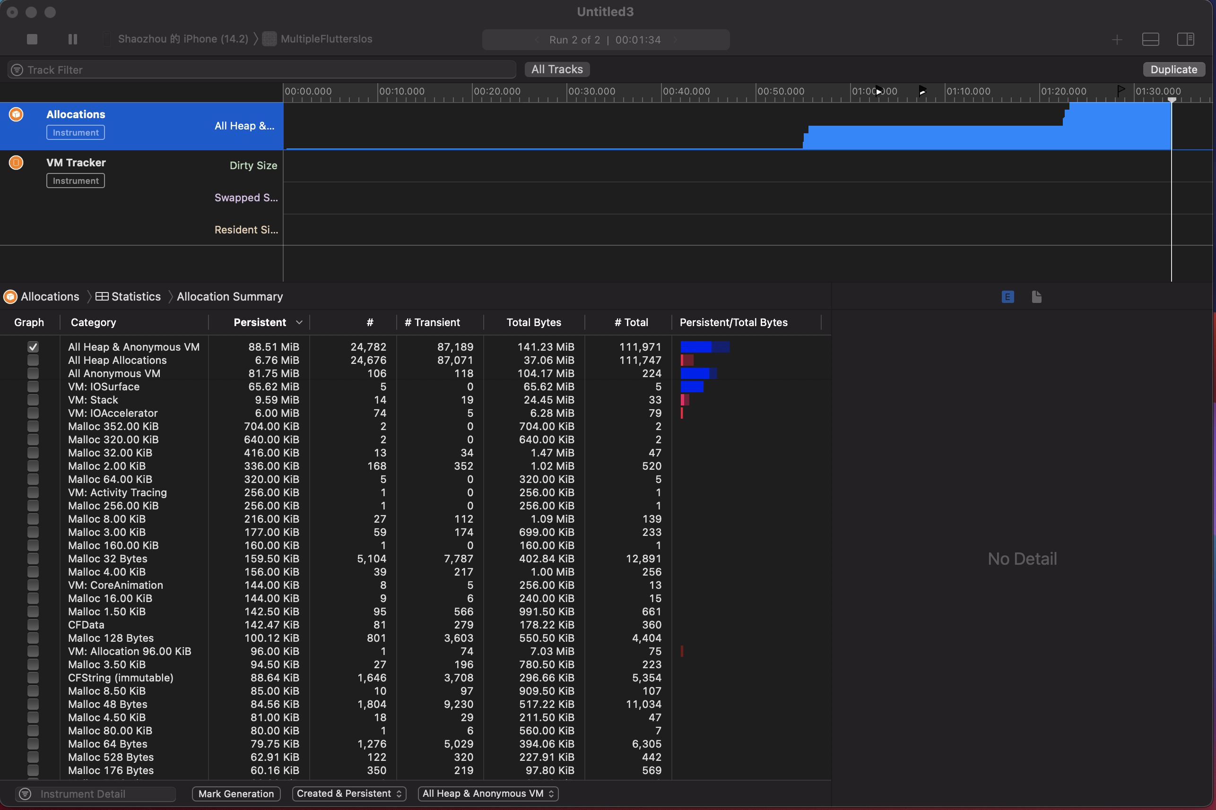Click the add track plus icon
Viewport: 1216px width, 810px height.
(1117, 39)
